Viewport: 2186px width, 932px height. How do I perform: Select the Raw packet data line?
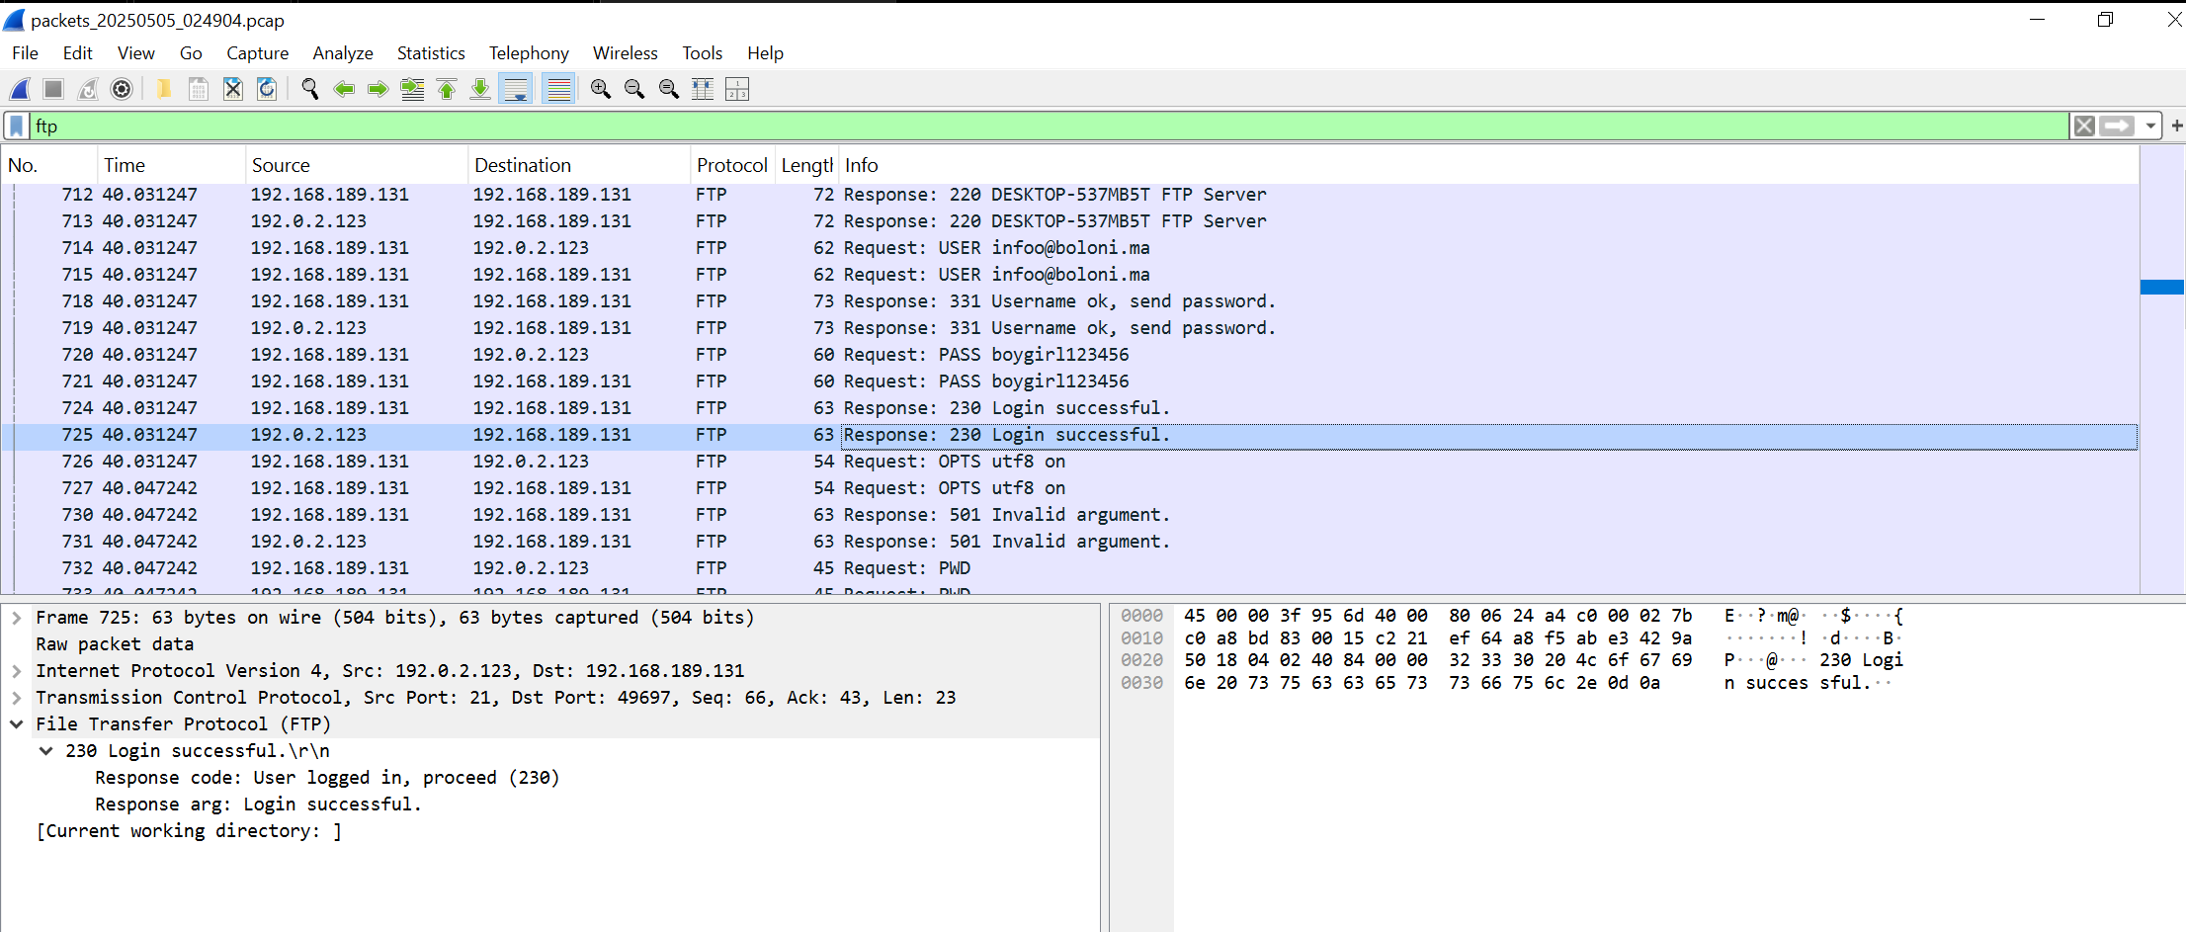click(115, 644)
